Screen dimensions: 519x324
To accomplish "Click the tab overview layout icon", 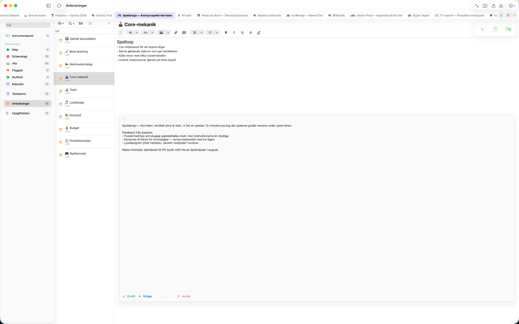I will click(508, 16).
